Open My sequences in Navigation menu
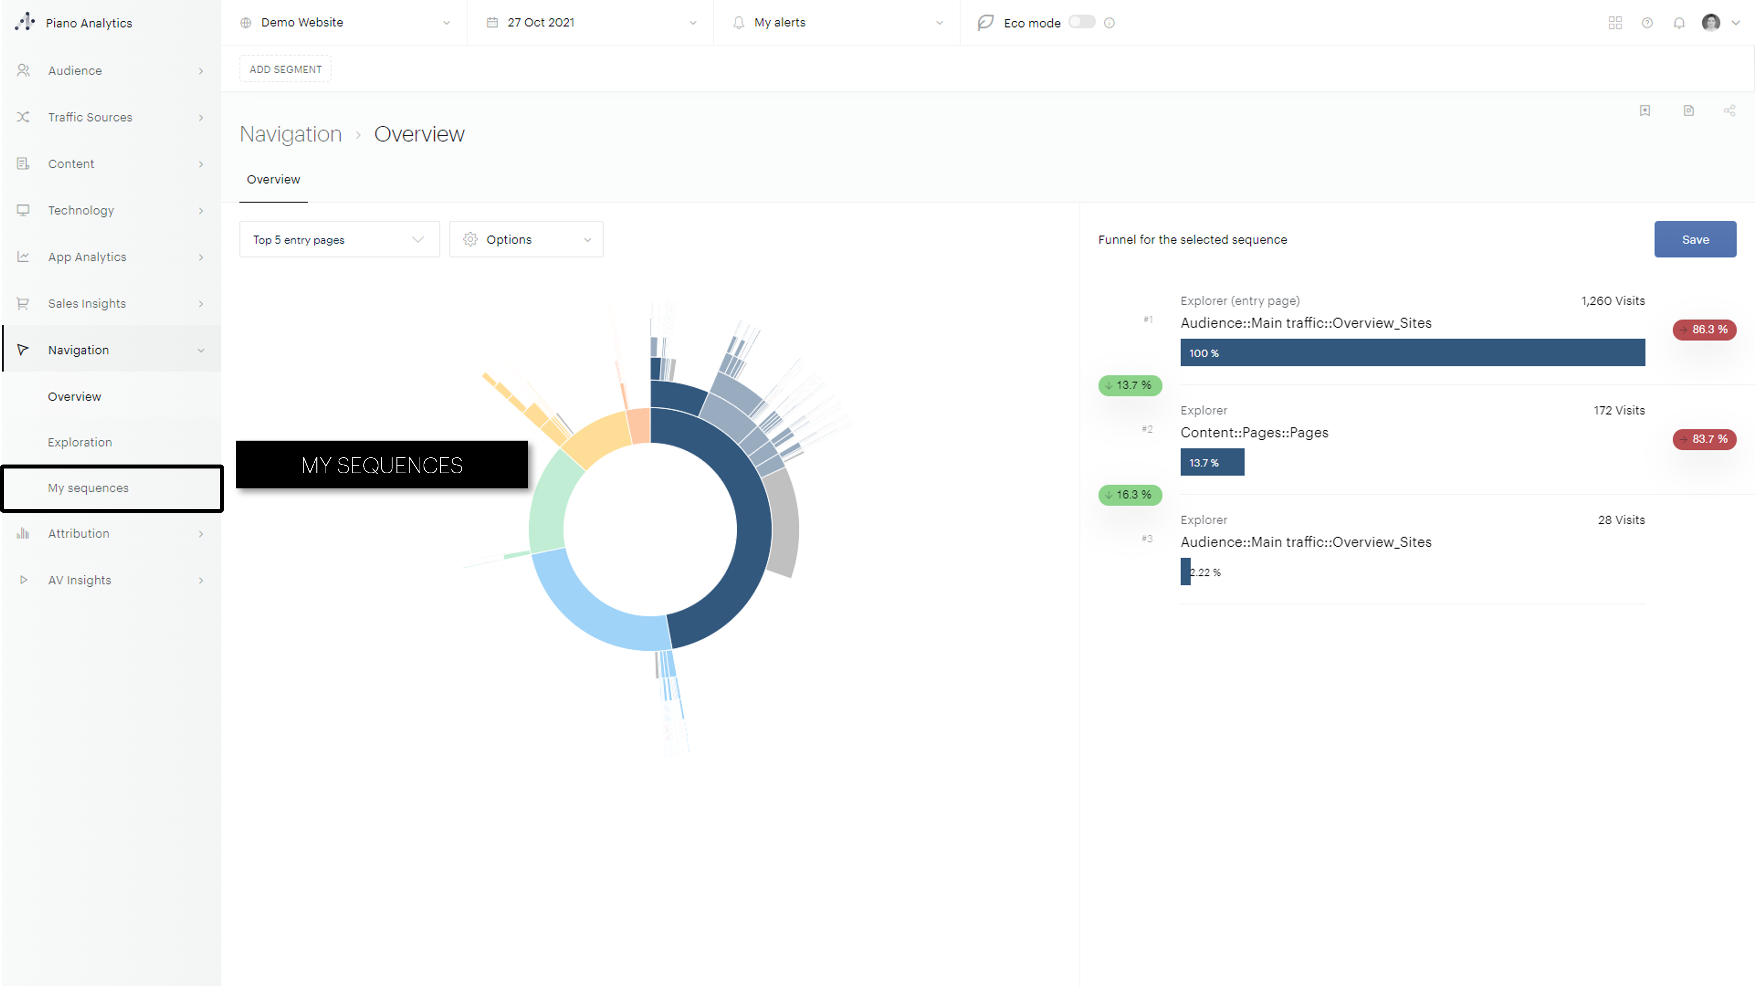Screen dimensions: 1755x986 pos(88,488)
